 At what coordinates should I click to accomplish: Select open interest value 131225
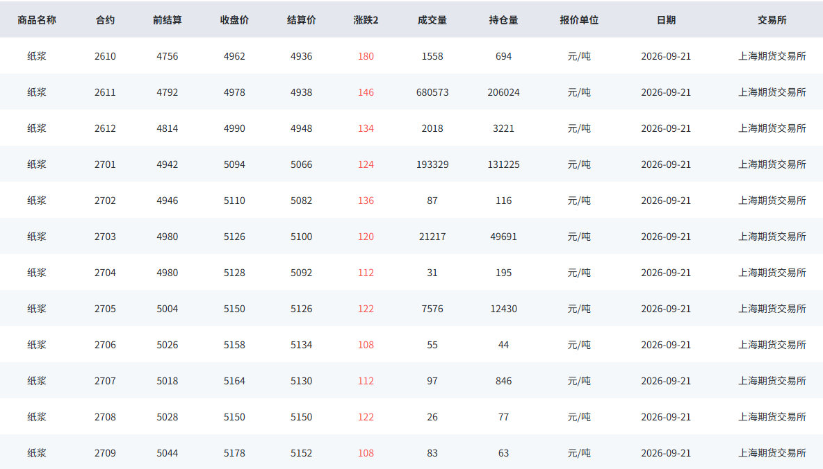point(503,164)
